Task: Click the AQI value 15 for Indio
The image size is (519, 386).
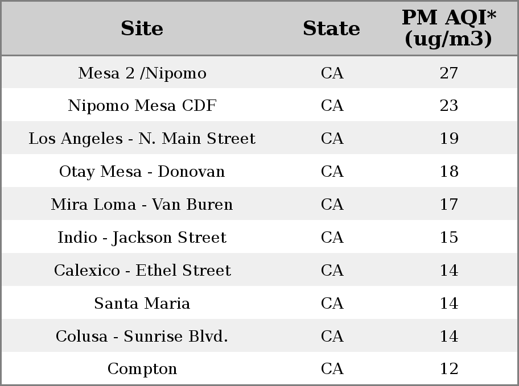Action: click(449, 237)
